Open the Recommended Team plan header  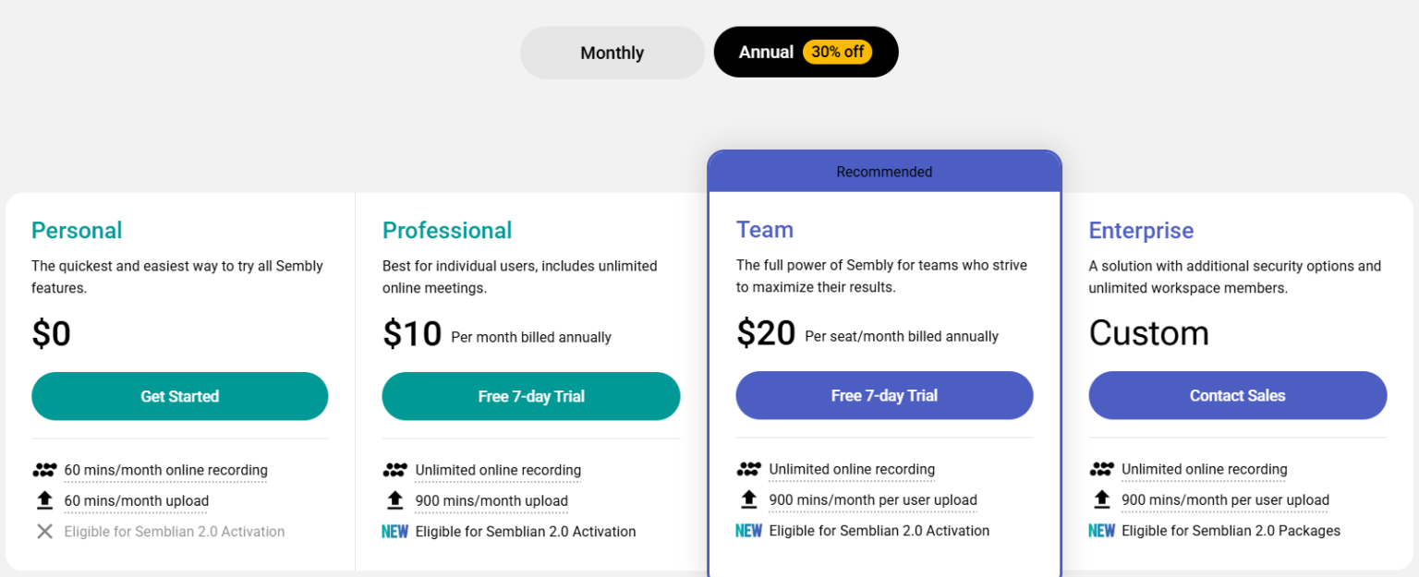(x=883, y=171)
